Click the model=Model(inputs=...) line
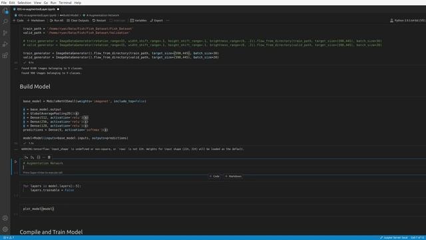This screenshot has width=426, height=240. tap(75, 138)
